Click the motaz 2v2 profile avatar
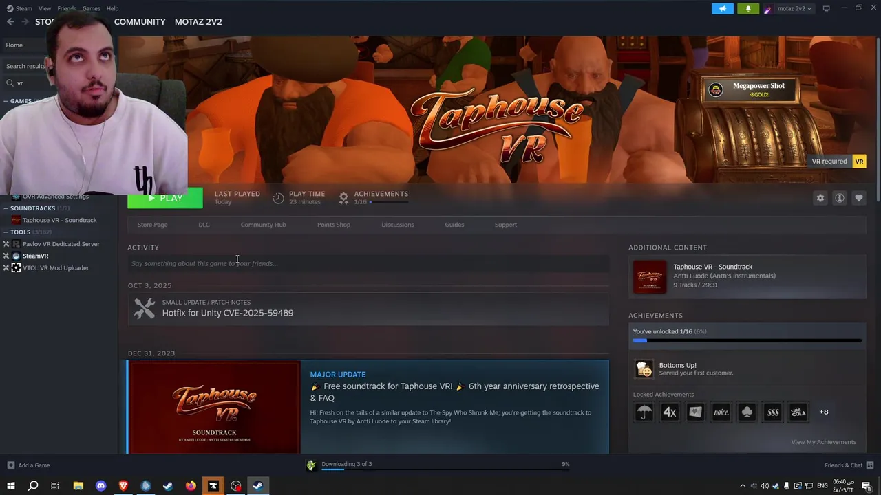Screen dimensions: 881x495 coord(768,9)
